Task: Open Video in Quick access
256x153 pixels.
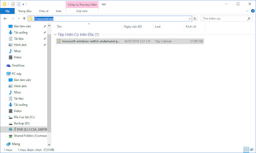Action: tap(18, 57)
